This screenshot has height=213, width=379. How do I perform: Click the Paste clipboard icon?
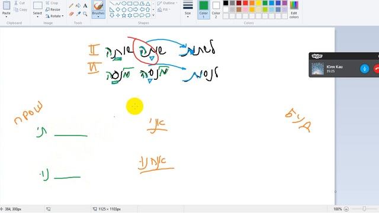pos(7,5)
